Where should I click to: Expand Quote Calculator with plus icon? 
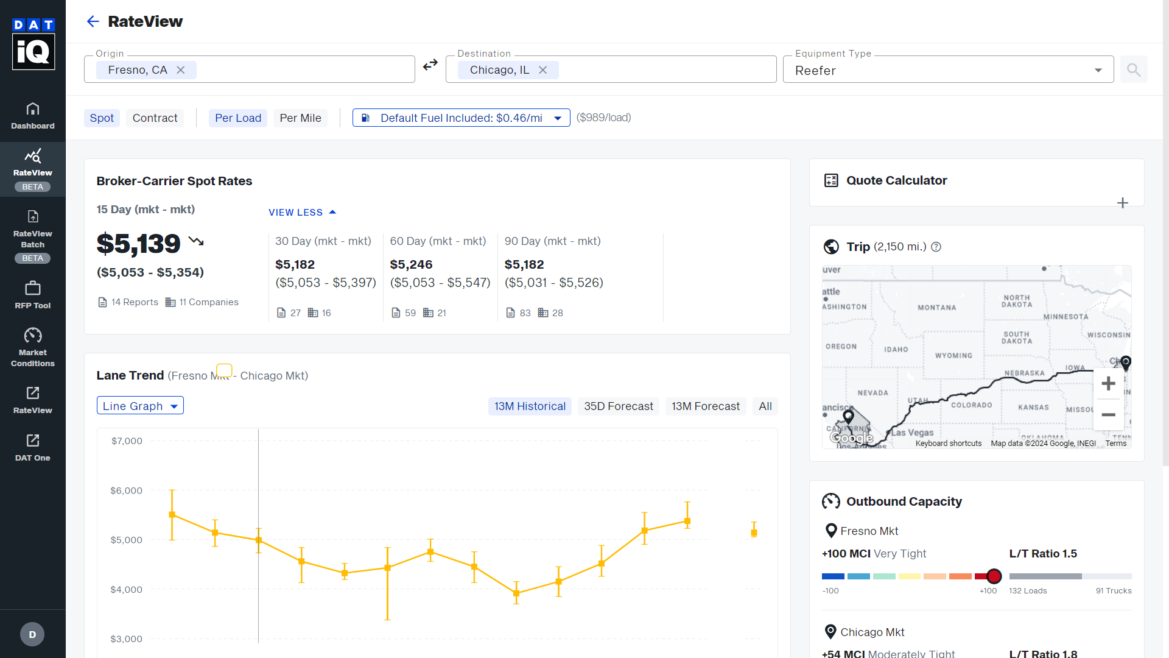click(x=1123, y=203)
